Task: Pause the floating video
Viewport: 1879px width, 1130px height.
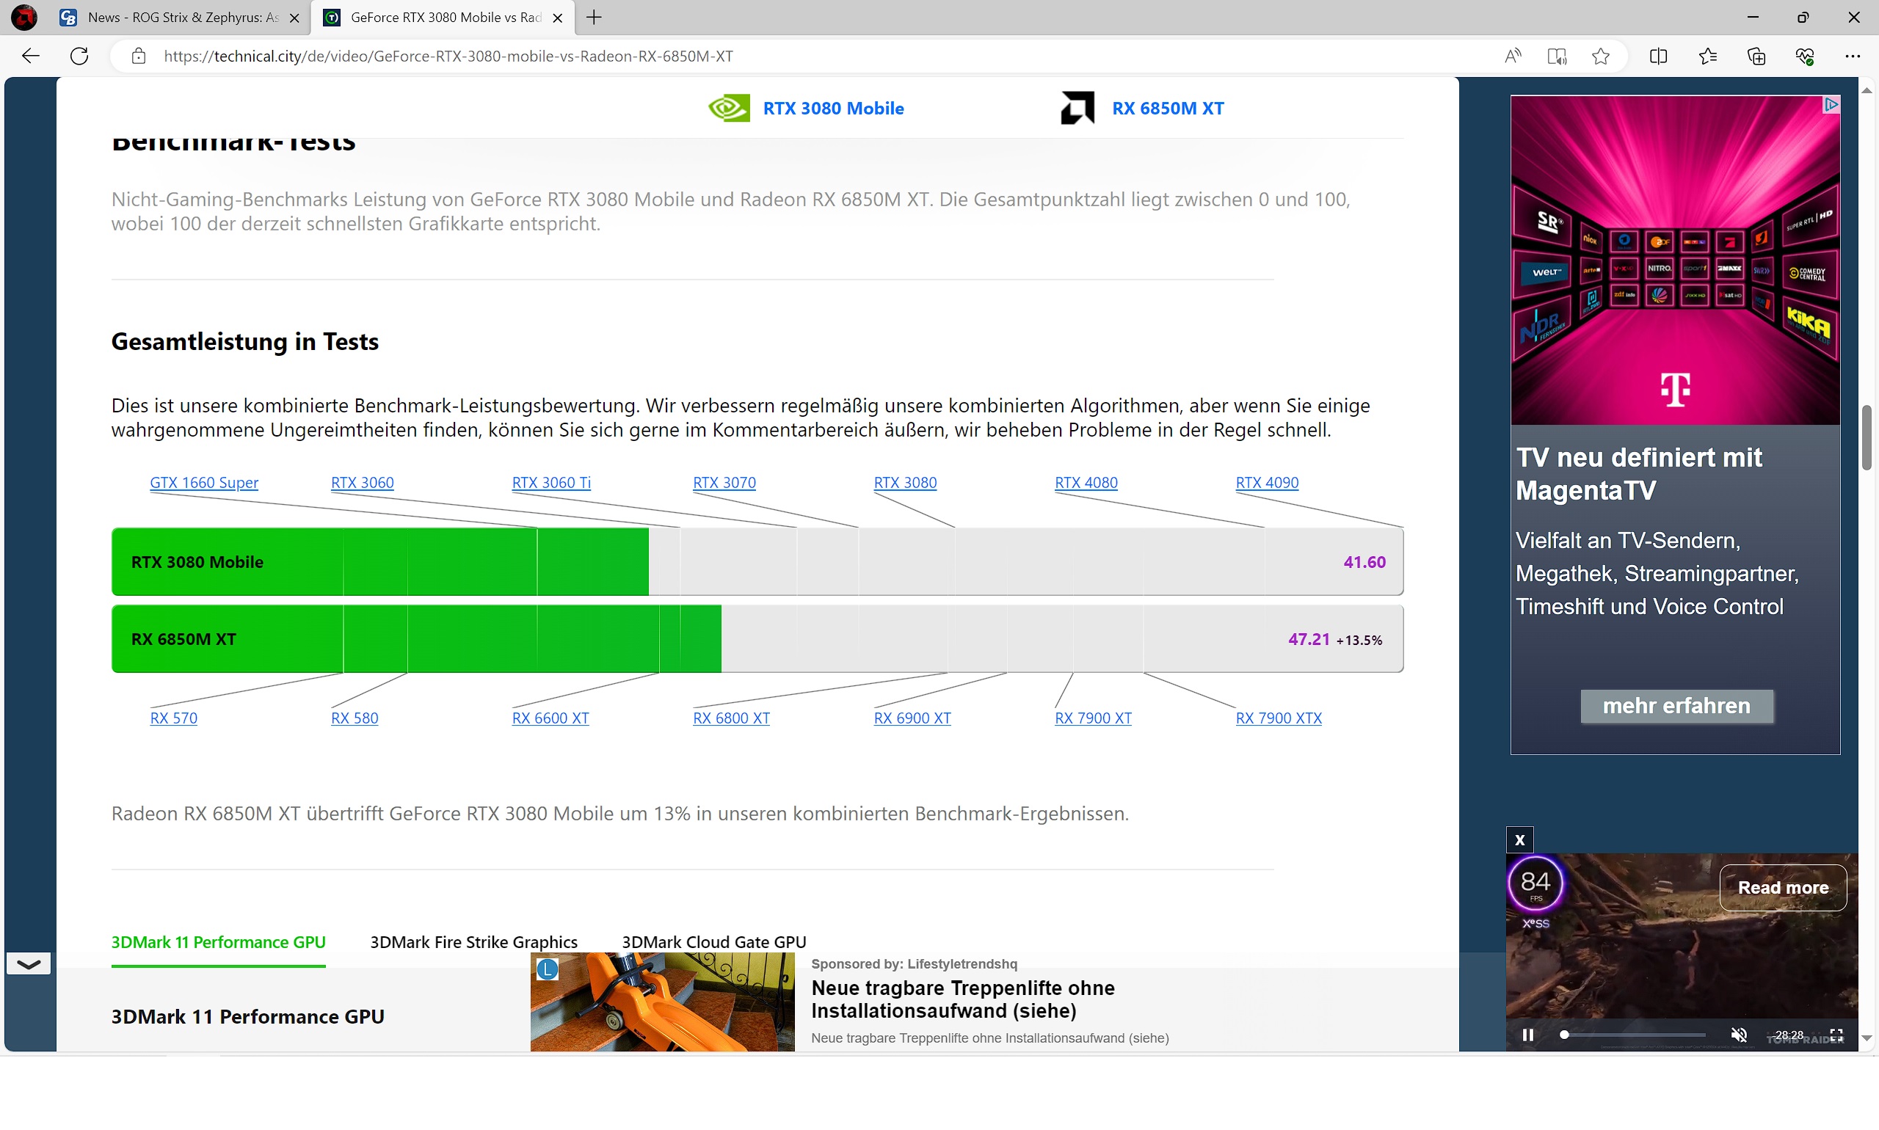Action: [1527, 1034]
